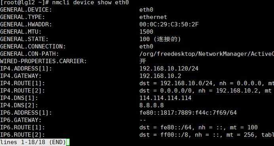Click the state value 100 (连接的)
The width and height of the screenshot is (274, 146).
[x=160, y=39]
